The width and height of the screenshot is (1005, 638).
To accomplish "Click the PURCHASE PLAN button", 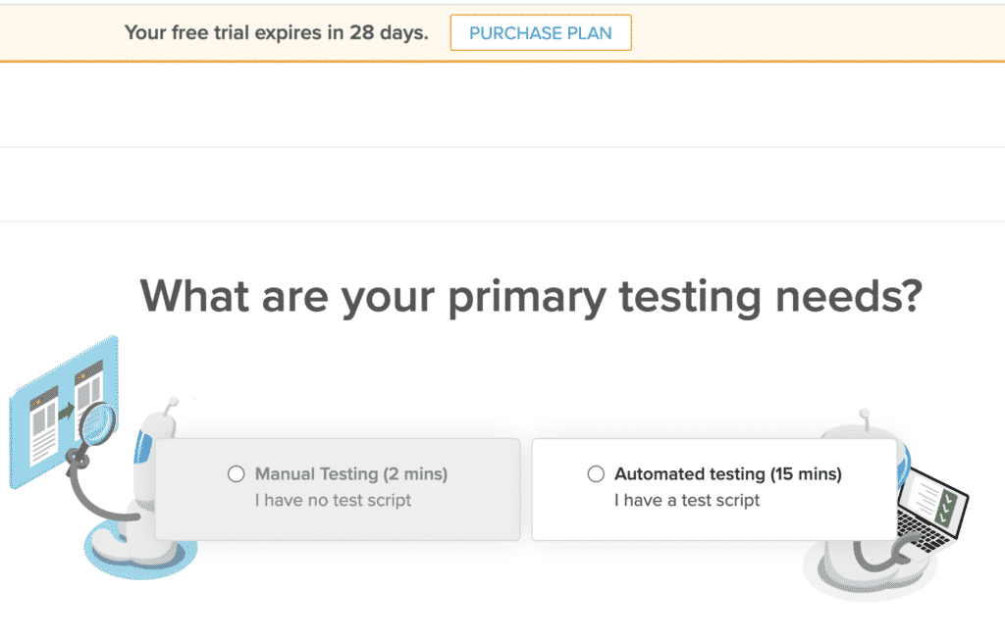I will tap(540, 33).
